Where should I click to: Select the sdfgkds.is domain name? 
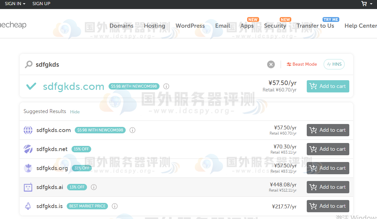coord(50,206)
